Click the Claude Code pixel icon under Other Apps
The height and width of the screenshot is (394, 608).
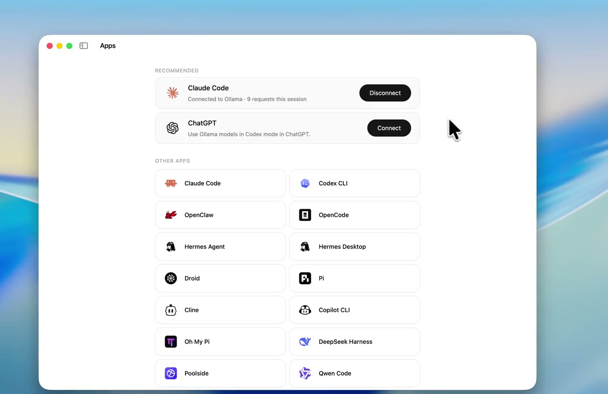tap(171, 183)
